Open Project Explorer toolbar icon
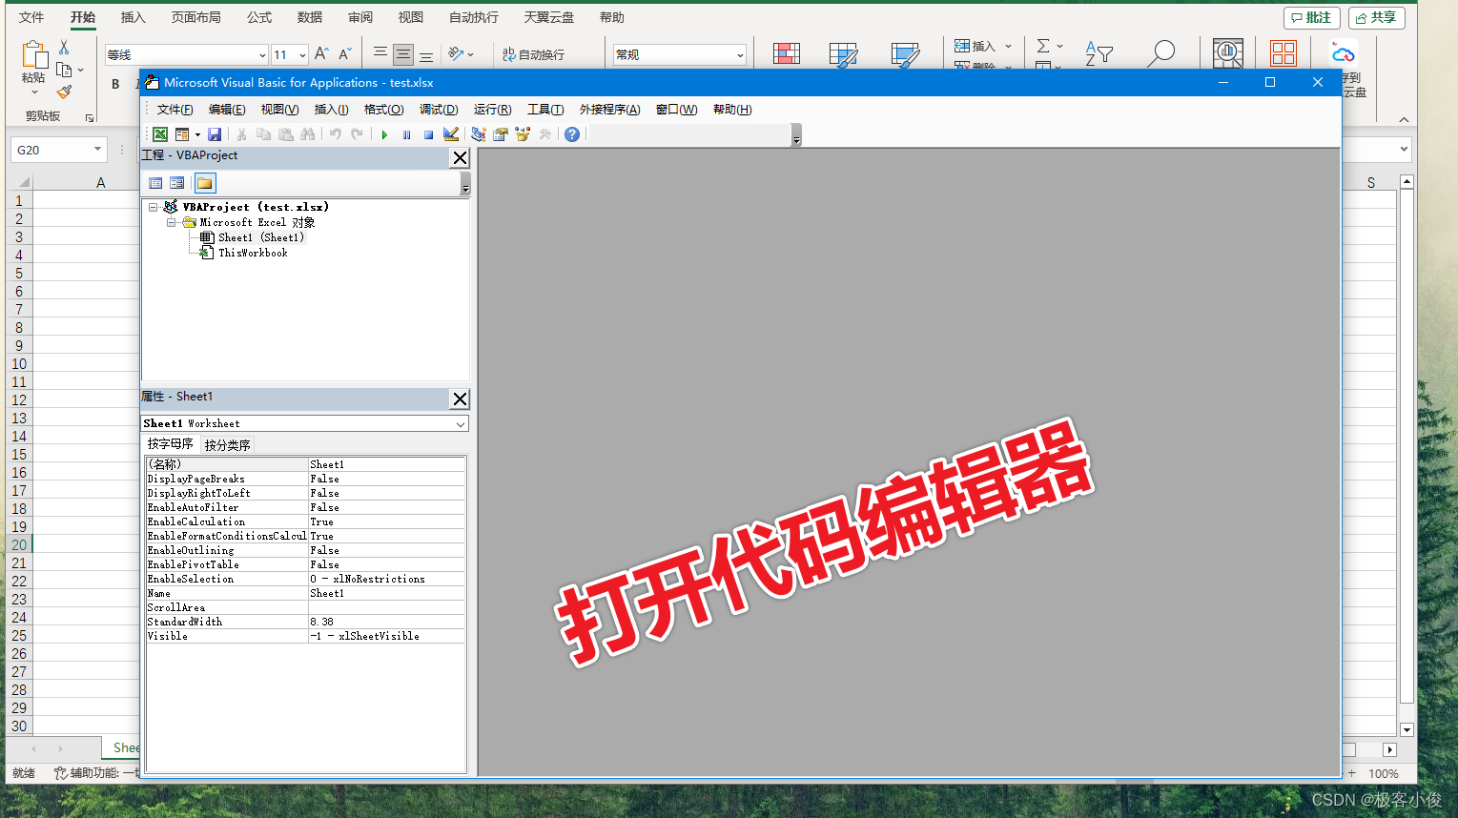The width and height of the screenshot is (1458, 818). (479, 134)
